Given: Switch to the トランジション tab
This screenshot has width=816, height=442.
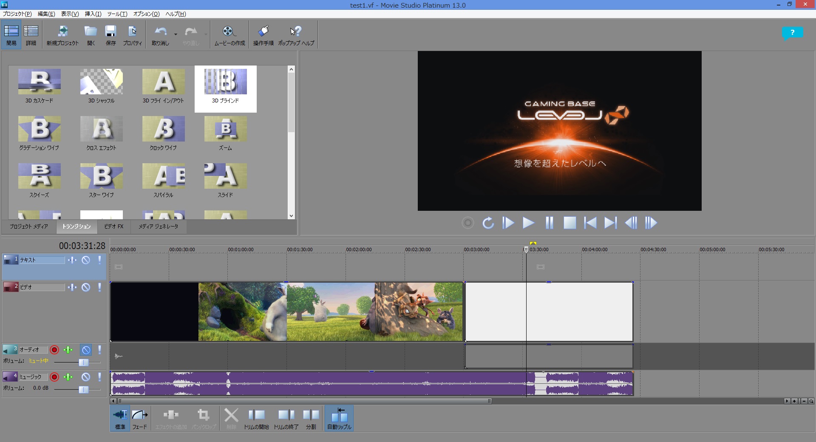Looking at the screenshot, I should pos(76,227).
